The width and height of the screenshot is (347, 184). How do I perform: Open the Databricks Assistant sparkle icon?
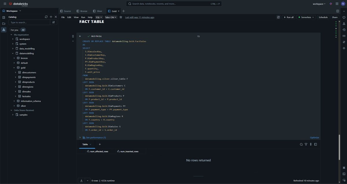point(331,4)
